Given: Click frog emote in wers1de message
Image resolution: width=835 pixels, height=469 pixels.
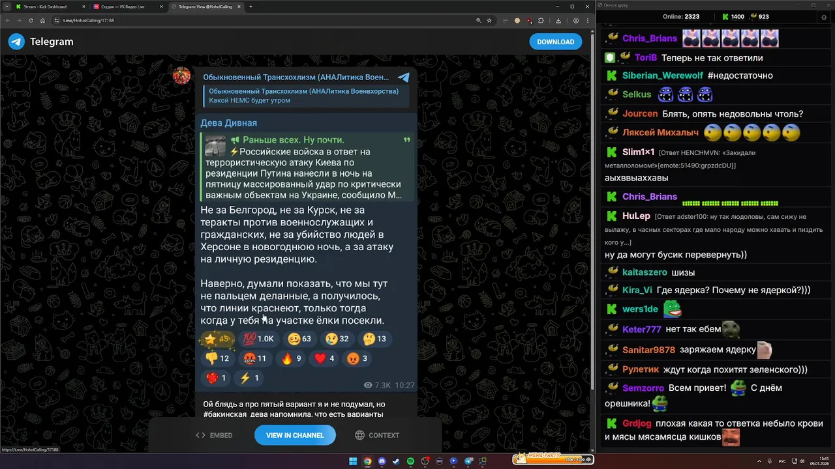Looking at the screenshot, I should pyautogui.click(x=673, y=309).
